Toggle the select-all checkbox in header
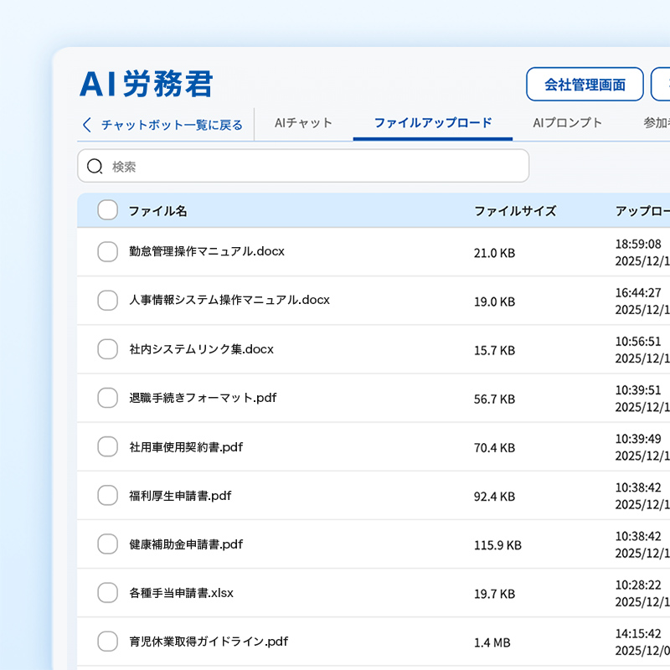This screenshot has height=670, width=670. (x=107, y=210)
